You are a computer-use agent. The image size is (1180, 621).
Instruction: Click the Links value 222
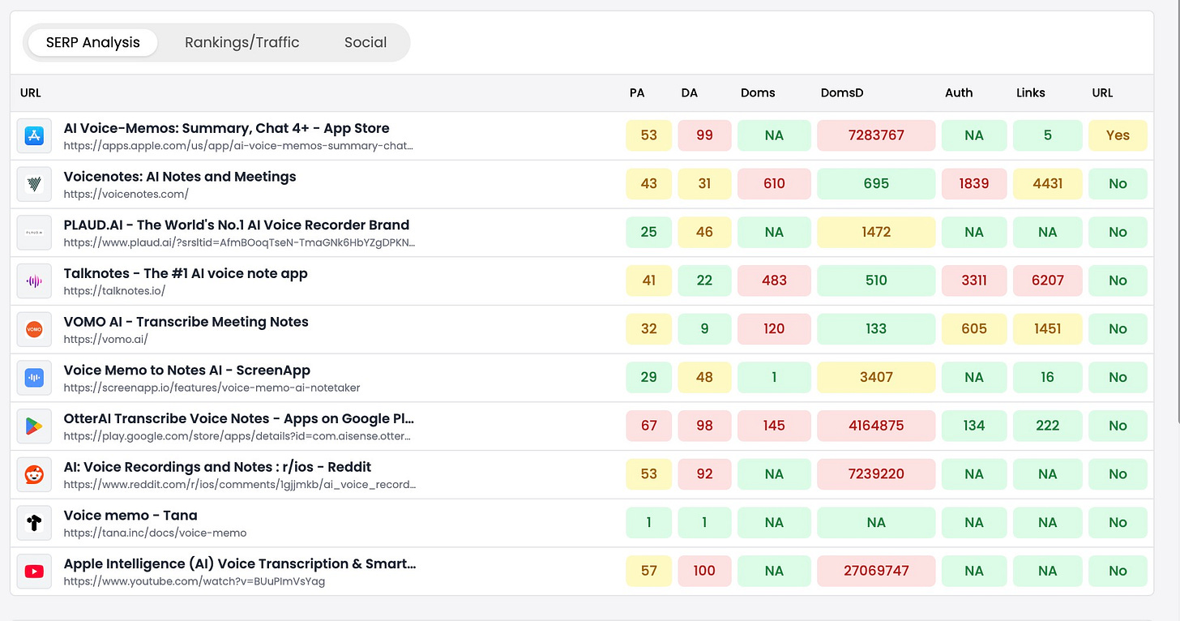tap(1048, 426)
